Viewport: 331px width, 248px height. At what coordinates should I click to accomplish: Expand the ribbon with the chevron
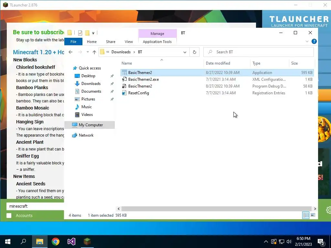coord(307,41)
